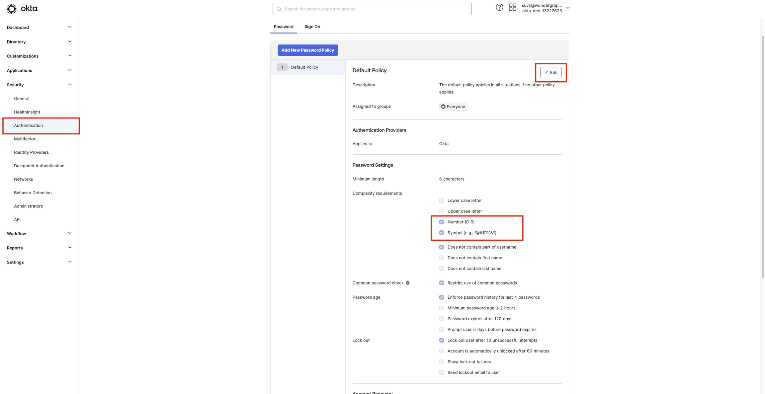
Task: Click the apps grid icon near the account name
Action: click(512, 7)
